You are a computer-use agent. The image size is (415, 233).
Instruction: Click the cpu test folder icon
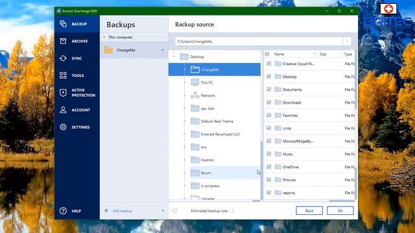195,108
